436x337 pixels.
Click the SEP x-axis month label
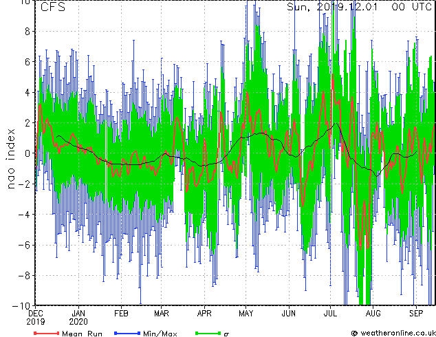coord(416,314)
